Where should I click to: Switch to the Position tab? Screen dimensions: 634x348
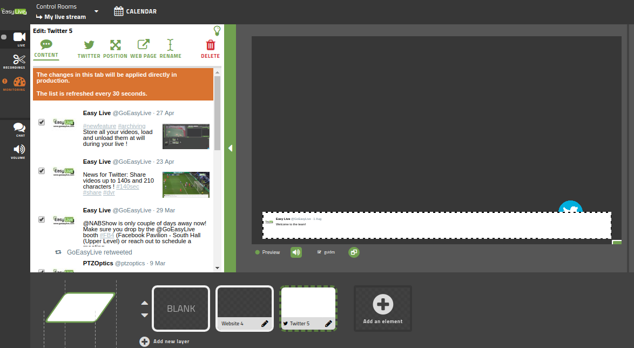[115, 49]
